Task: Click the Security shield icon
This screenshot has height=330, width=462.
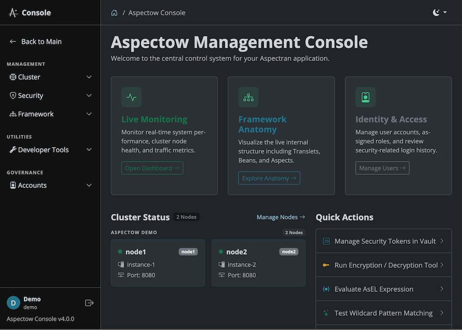Action: pyautogui.click(x=13, y=96)
